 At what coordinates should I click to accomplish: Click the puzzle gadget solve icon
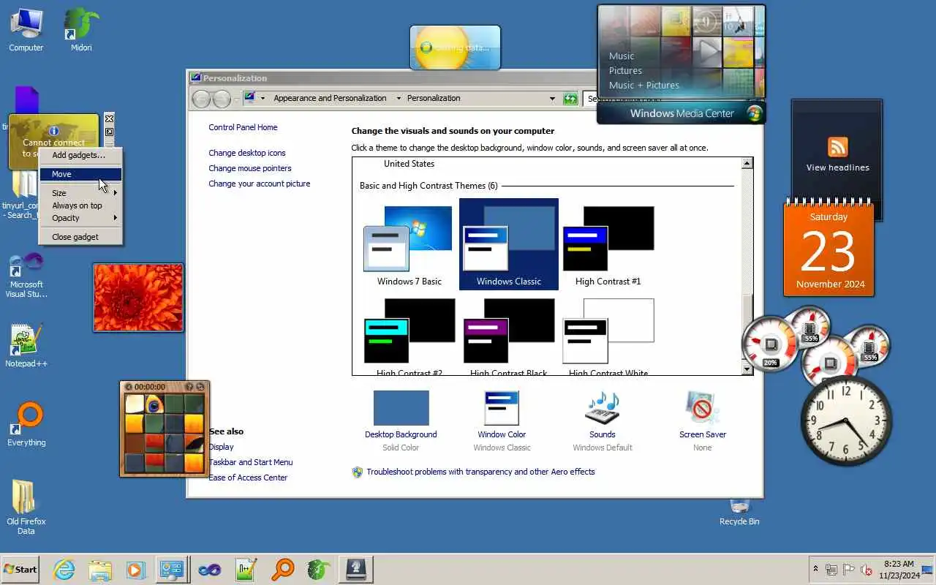[200, 387]
